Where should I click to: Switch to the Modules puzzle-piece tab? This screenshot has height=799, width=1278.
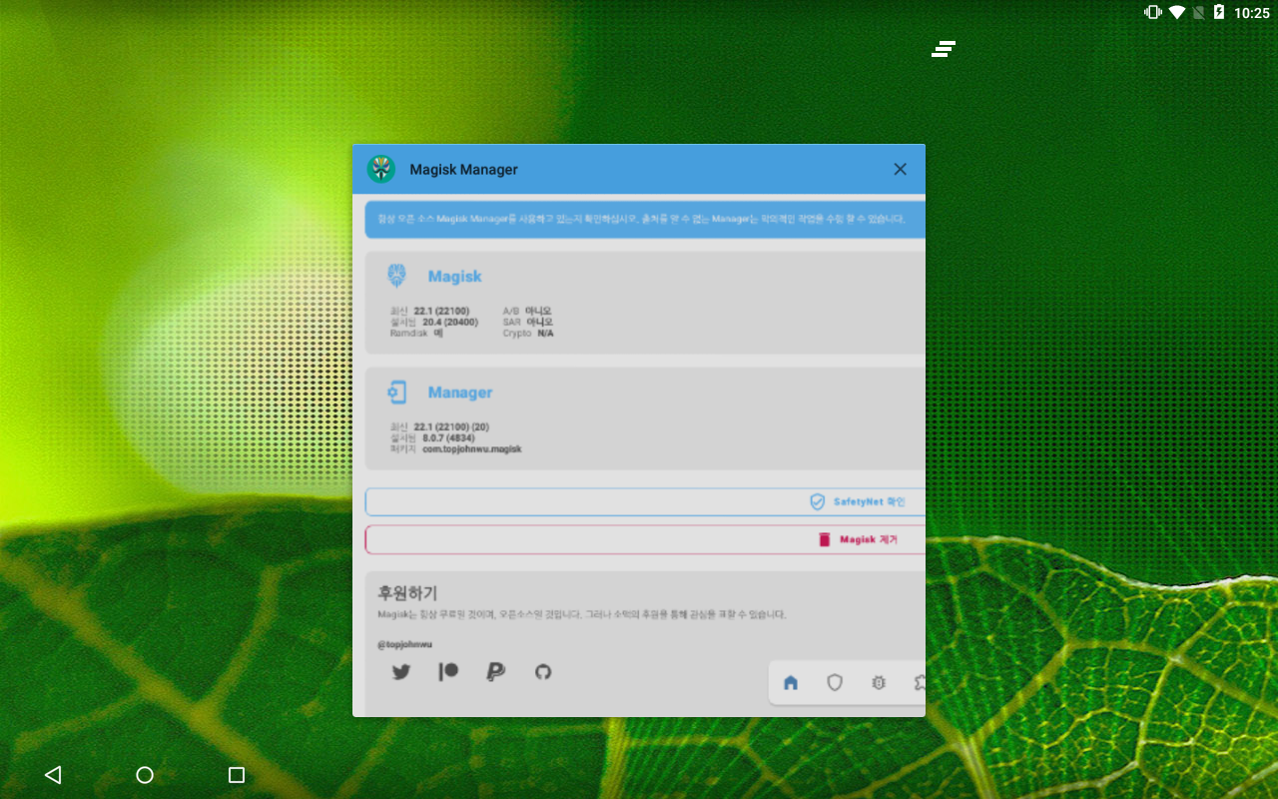[x=919, y=683]
